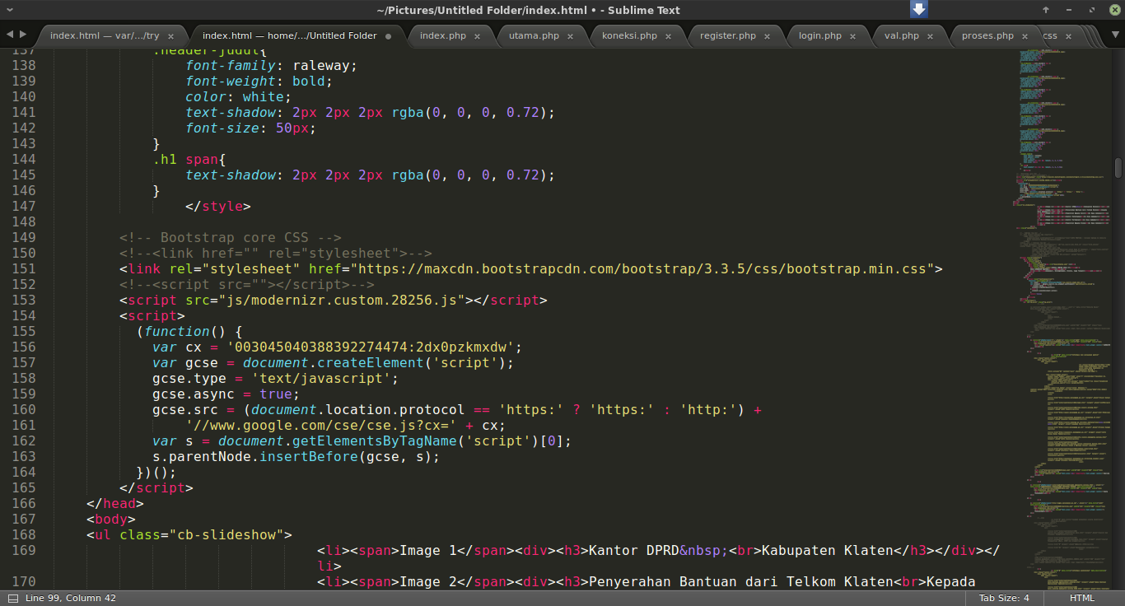Click the Line 99, Column 42 status indicator

click(69, 599)
